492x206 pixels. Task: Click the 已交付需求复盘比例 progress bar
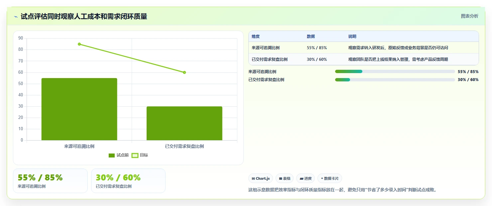(x=395, y=80)
